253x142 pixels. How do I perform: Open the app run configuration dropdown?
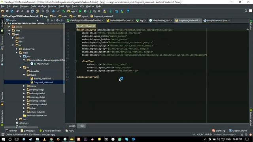click(x=72, y=11)
